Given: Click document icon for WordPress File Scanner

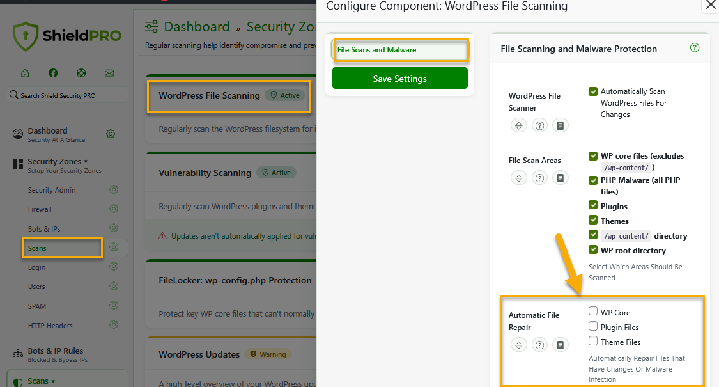Looking at the screenshot, I should coord(561,125).
